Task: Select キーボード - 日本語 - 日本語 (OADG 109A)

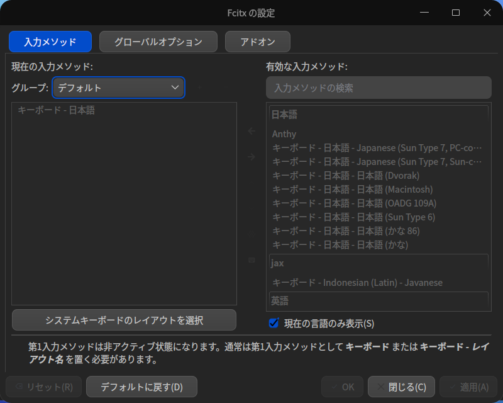Action: tap(379, 203)
